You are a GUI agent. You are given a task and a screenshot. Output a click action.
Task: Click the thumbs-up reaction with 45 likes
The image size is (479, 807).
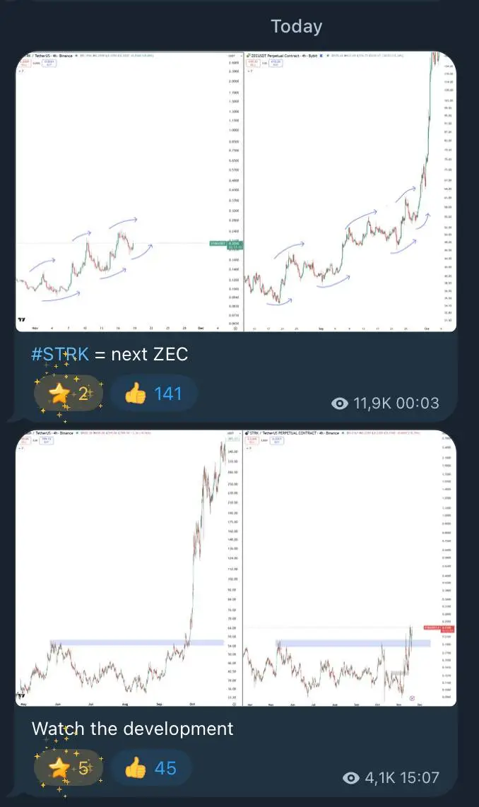point(152,767)
